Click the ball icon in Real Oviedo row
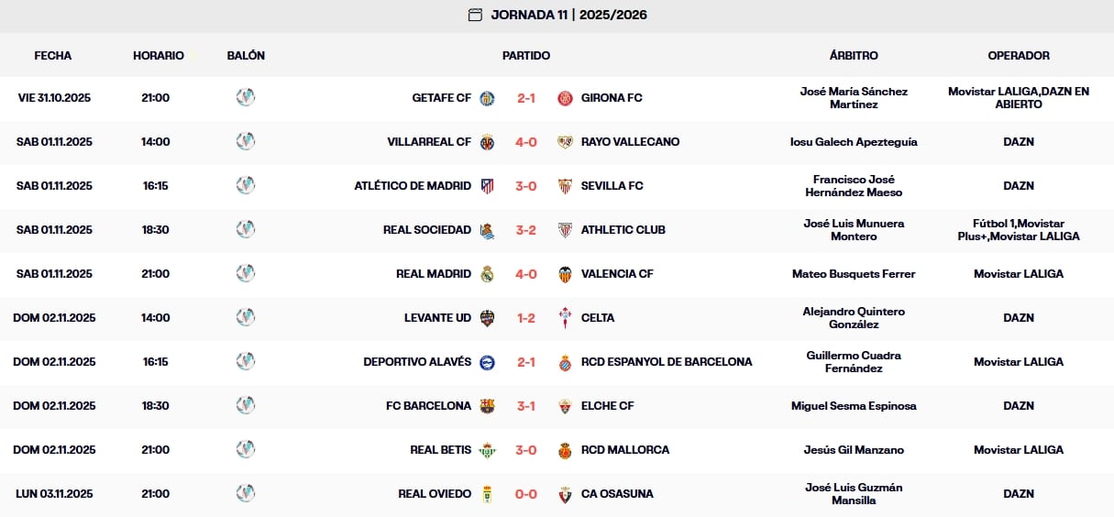 [245, 494]
